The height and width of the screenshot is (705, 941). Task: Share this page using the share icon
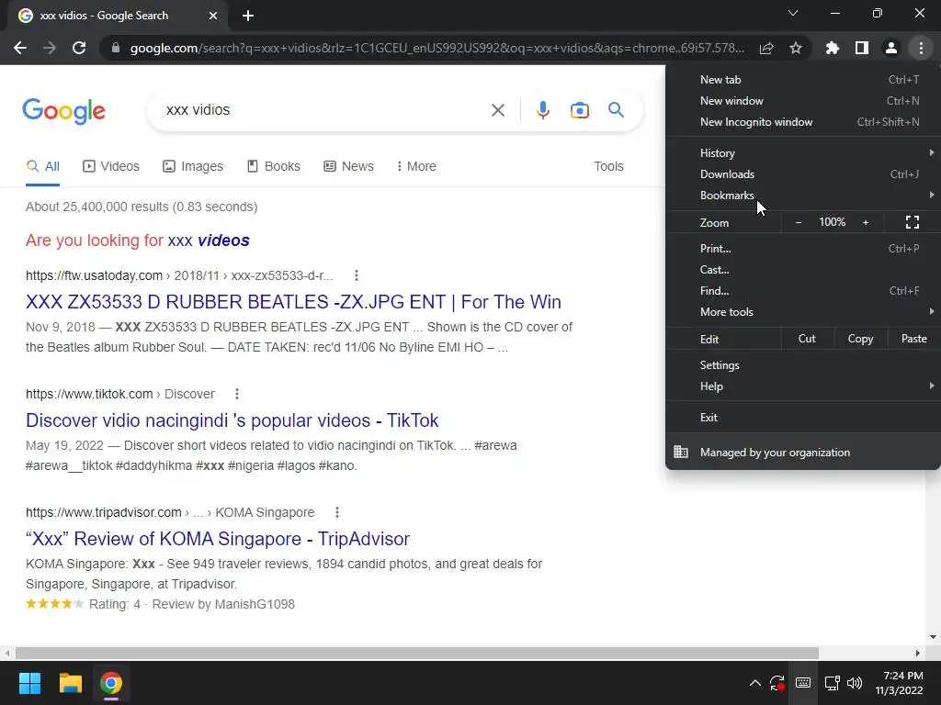(766, 48)
